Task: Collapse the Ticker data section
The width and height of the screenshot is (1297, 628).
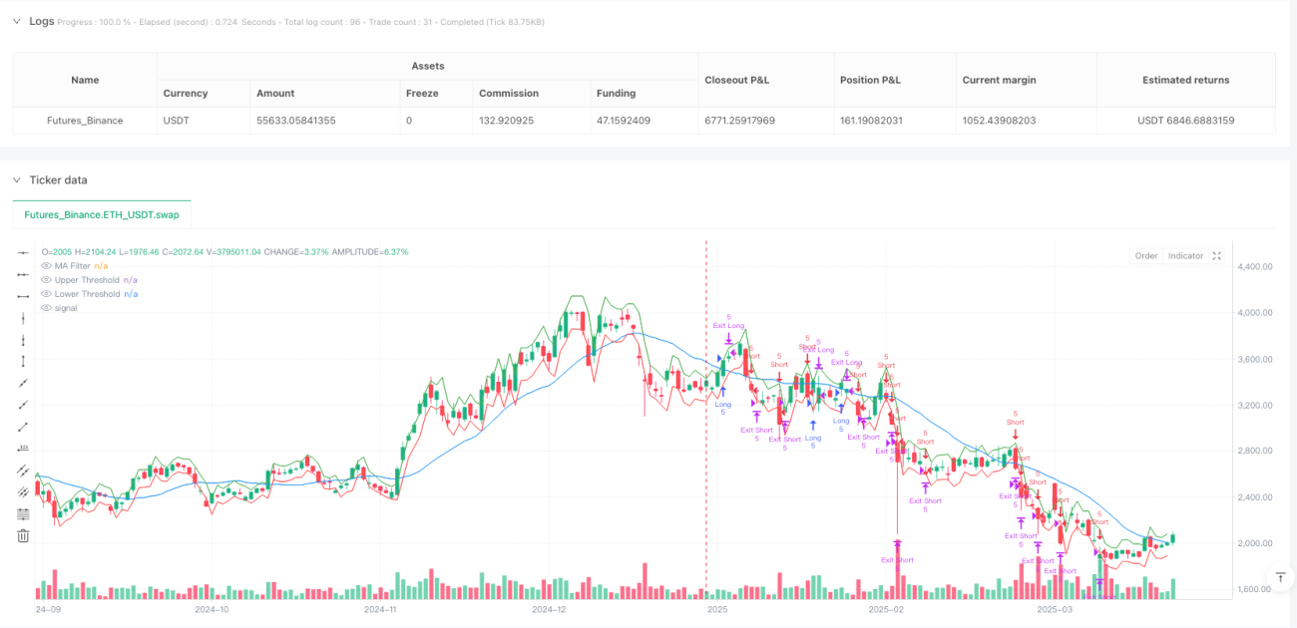Action: (x=16, y=180)
